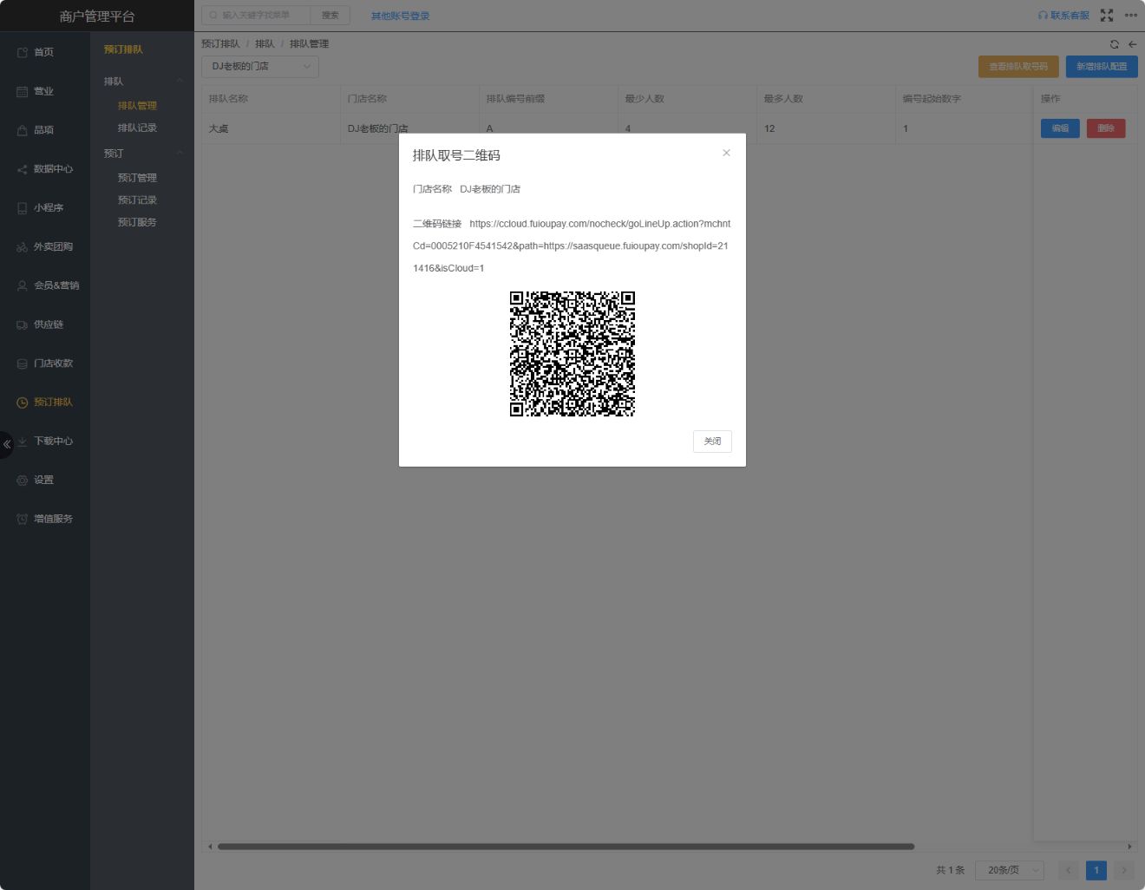Image resolution: width=1145 pixels, height=890 pixels.
Task: Click the refresh icon above the table
Action: (x=1115, y=44)
